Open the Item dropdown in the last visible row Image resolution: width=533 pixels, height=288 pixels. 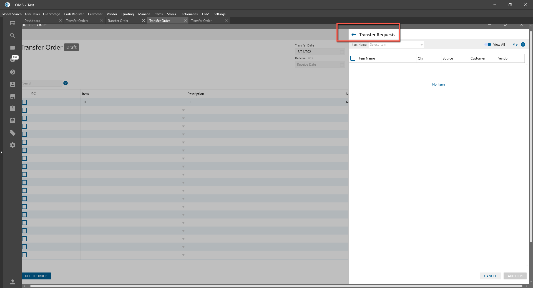pyautogui.click(x=183, y=255)
